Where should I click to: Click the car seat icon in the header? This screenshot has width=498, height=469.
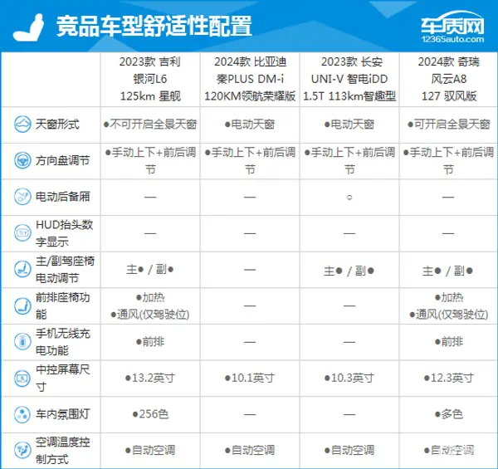[28, 27]
